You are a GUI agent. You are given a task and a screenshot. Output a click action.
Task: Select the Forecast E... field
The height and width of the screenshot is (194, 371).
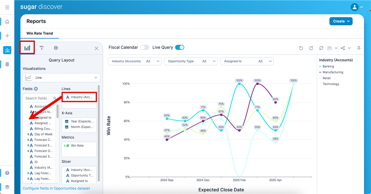40,145
